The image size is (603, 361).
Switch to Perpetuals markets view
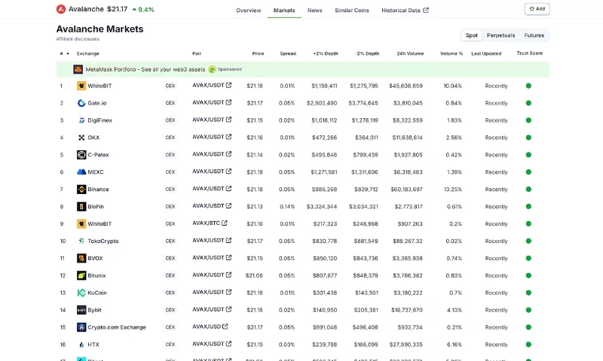click(500, 35)
